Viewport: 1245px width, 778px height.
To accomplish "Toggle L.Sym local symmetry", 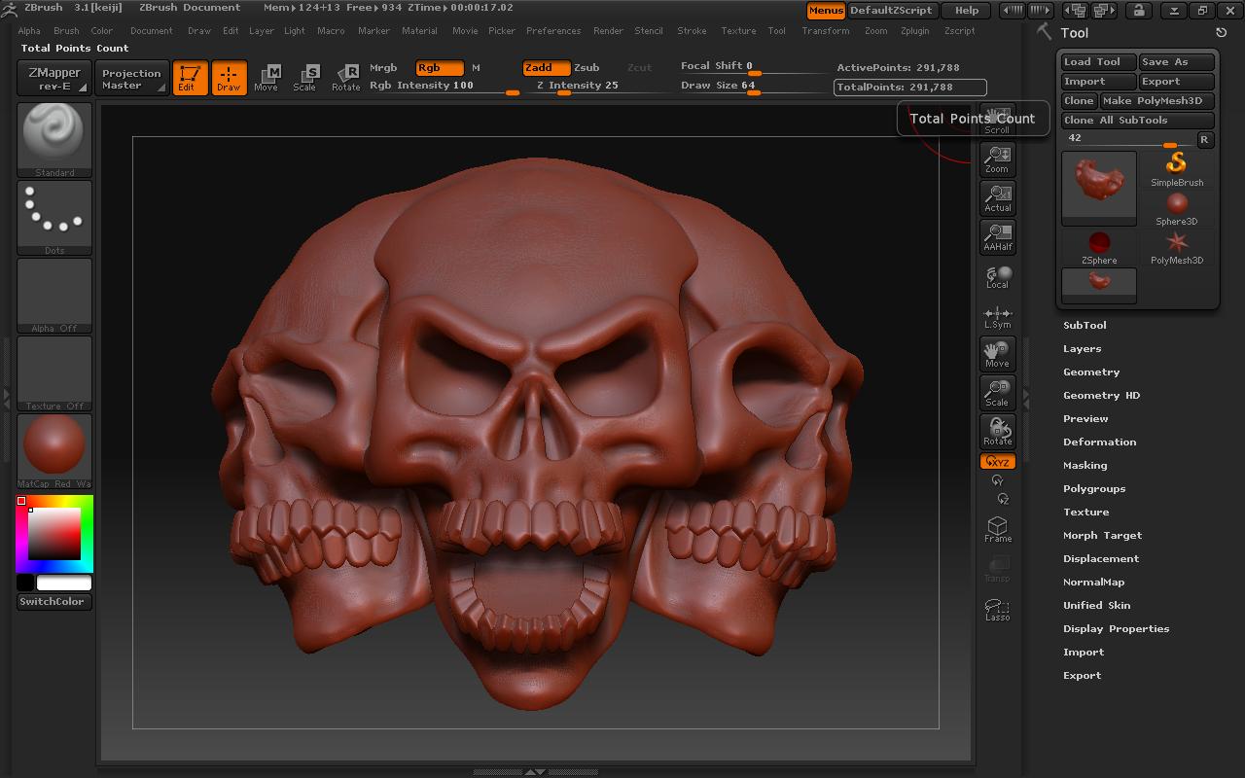I will point(997,317).
